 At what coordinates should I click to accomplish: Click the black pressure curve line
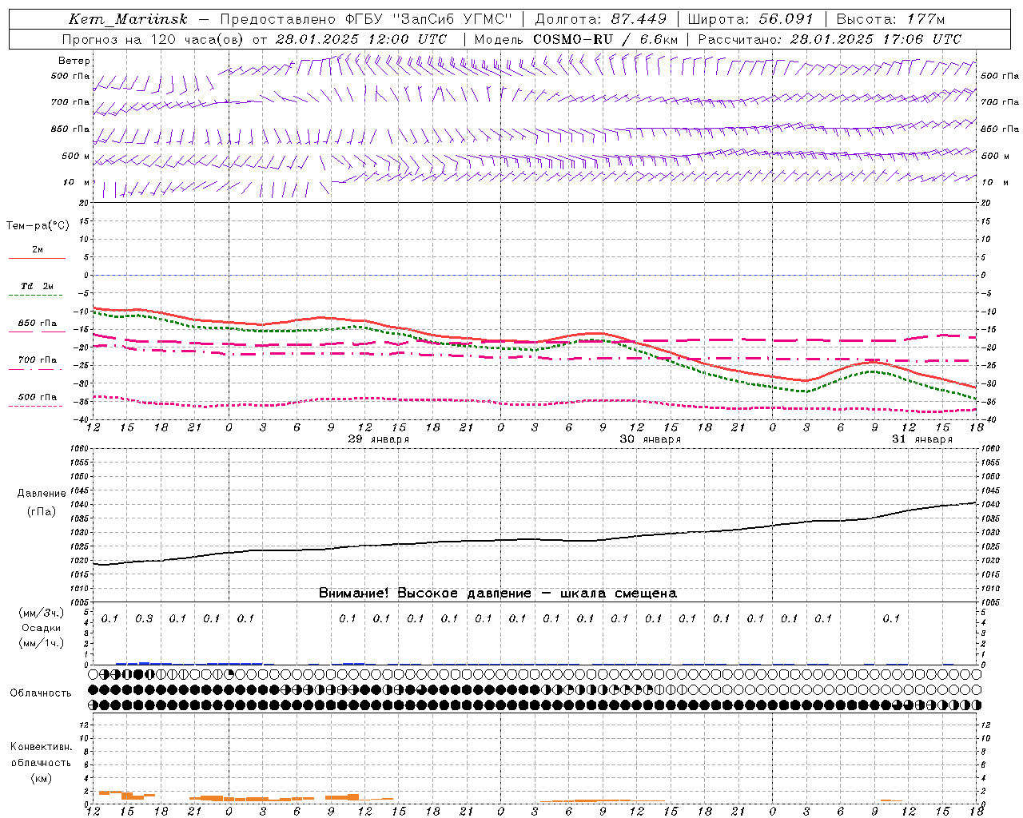click(x=535, y=539)
